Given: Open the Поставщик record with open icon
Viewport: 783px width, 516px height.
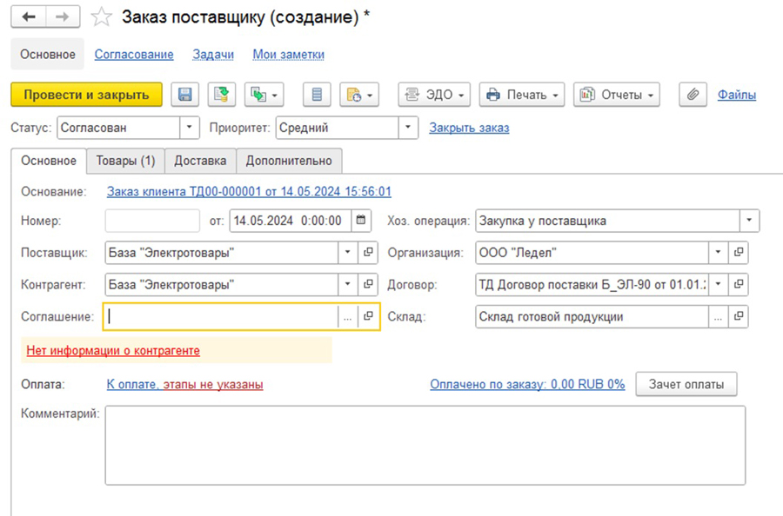Looking at the screenshot, I should pyautogui.click(x=368, y=253).
